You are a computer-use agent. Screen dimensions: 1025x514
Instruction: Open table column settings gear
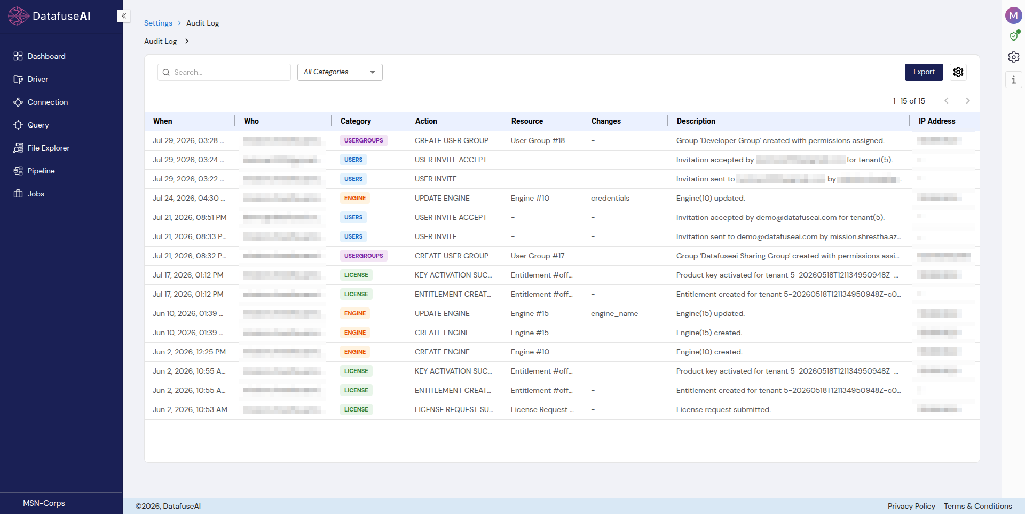coord(958,72)
